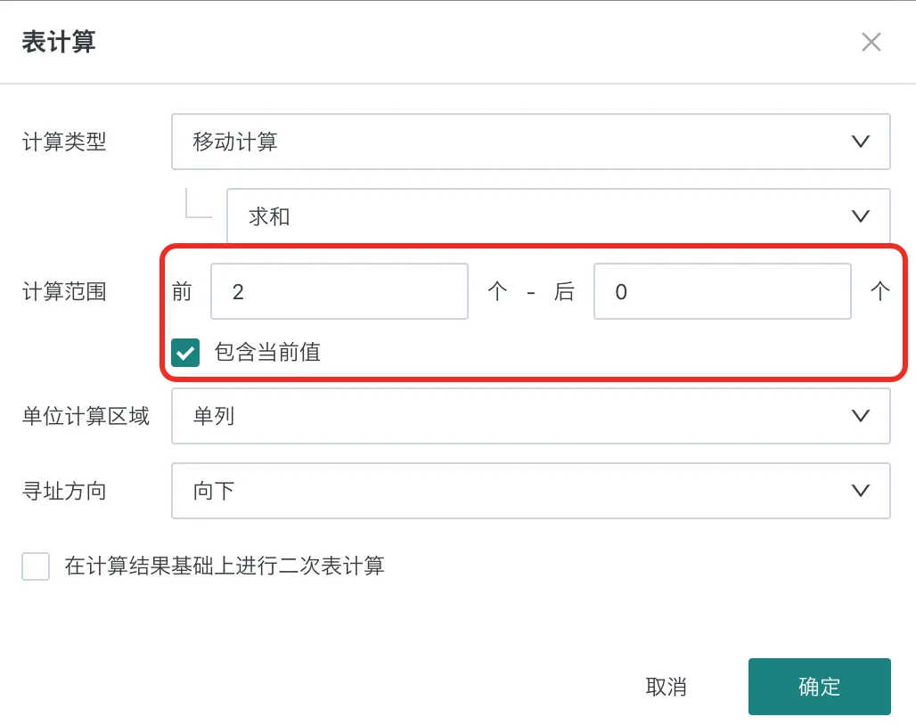Viewport: 916px width, 725px height.
Task: Open the 单位计算区域 dropdown showing 单列
Action: 517,416
